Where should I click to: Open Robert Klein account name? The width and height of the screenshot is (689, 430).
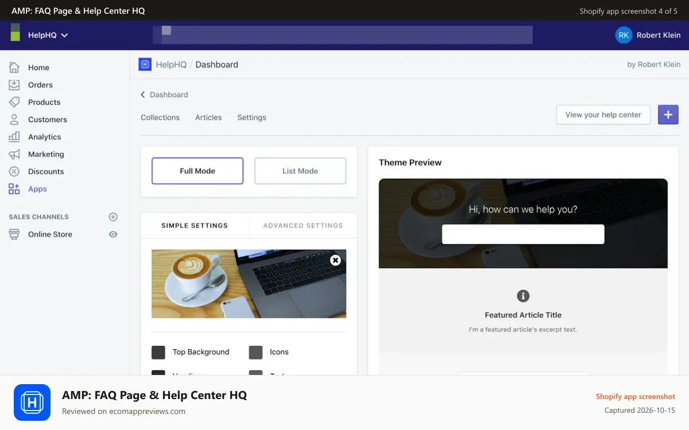pyautogui.click(x=659, y=35)
